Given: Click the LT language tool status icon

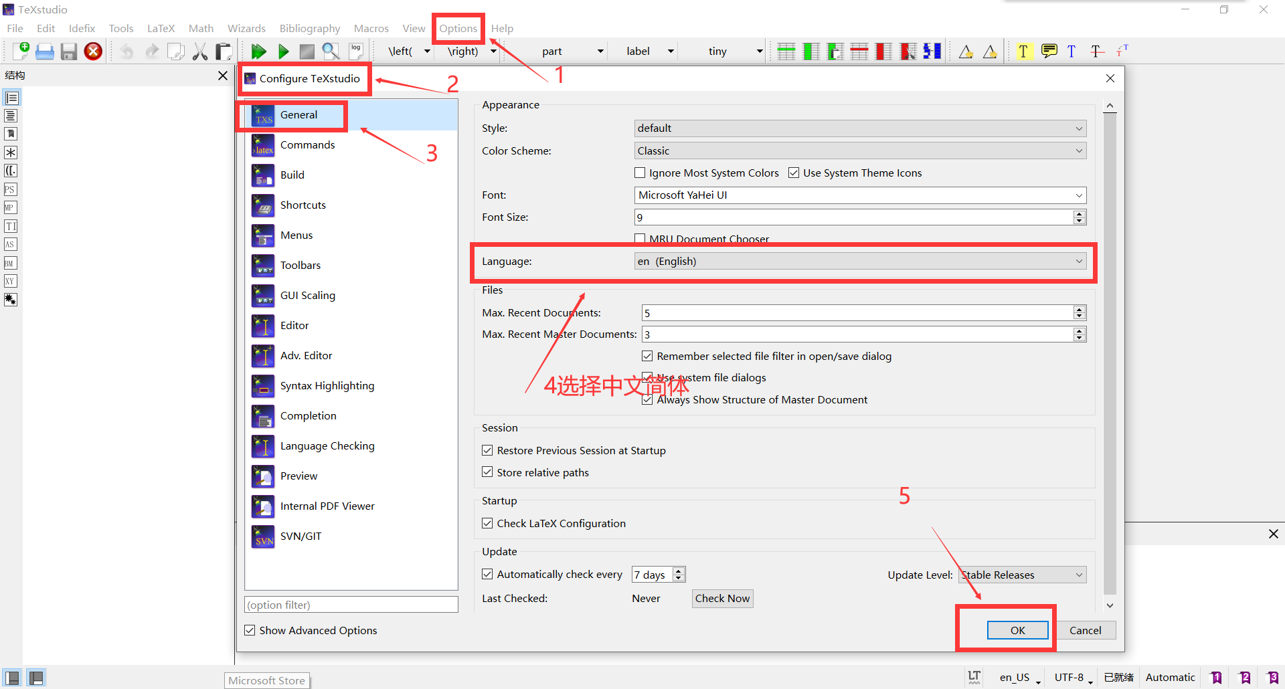Looking at the screenshot, I should tap(974, 677).
